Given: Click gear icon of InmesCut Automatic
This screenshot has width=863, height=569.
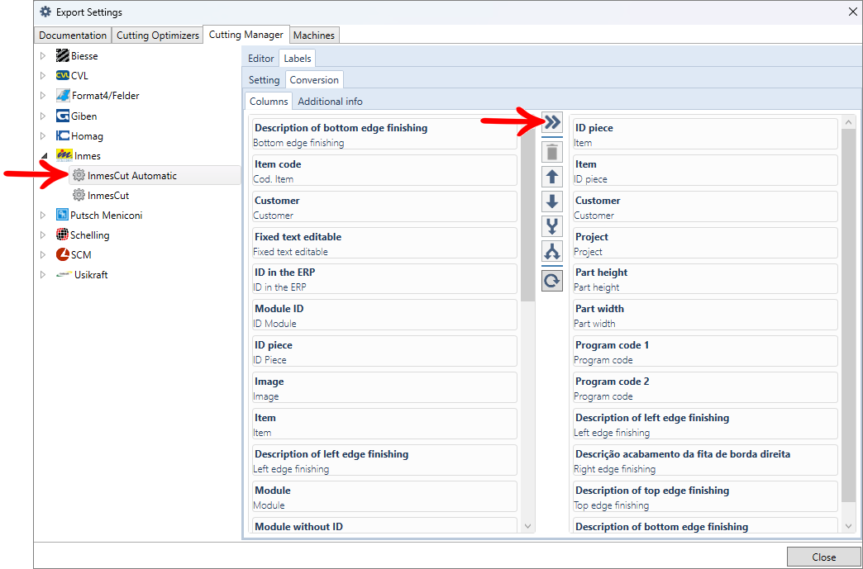Looking at the screenshot, I should [79, 175].
